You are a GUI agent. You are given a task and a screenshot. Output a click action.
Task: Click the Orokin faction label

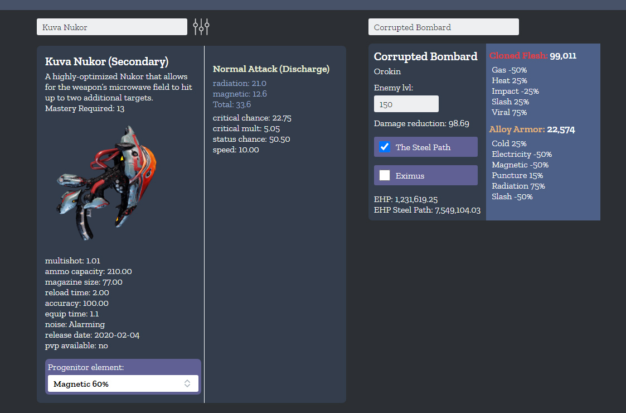(x=387, y=71)
